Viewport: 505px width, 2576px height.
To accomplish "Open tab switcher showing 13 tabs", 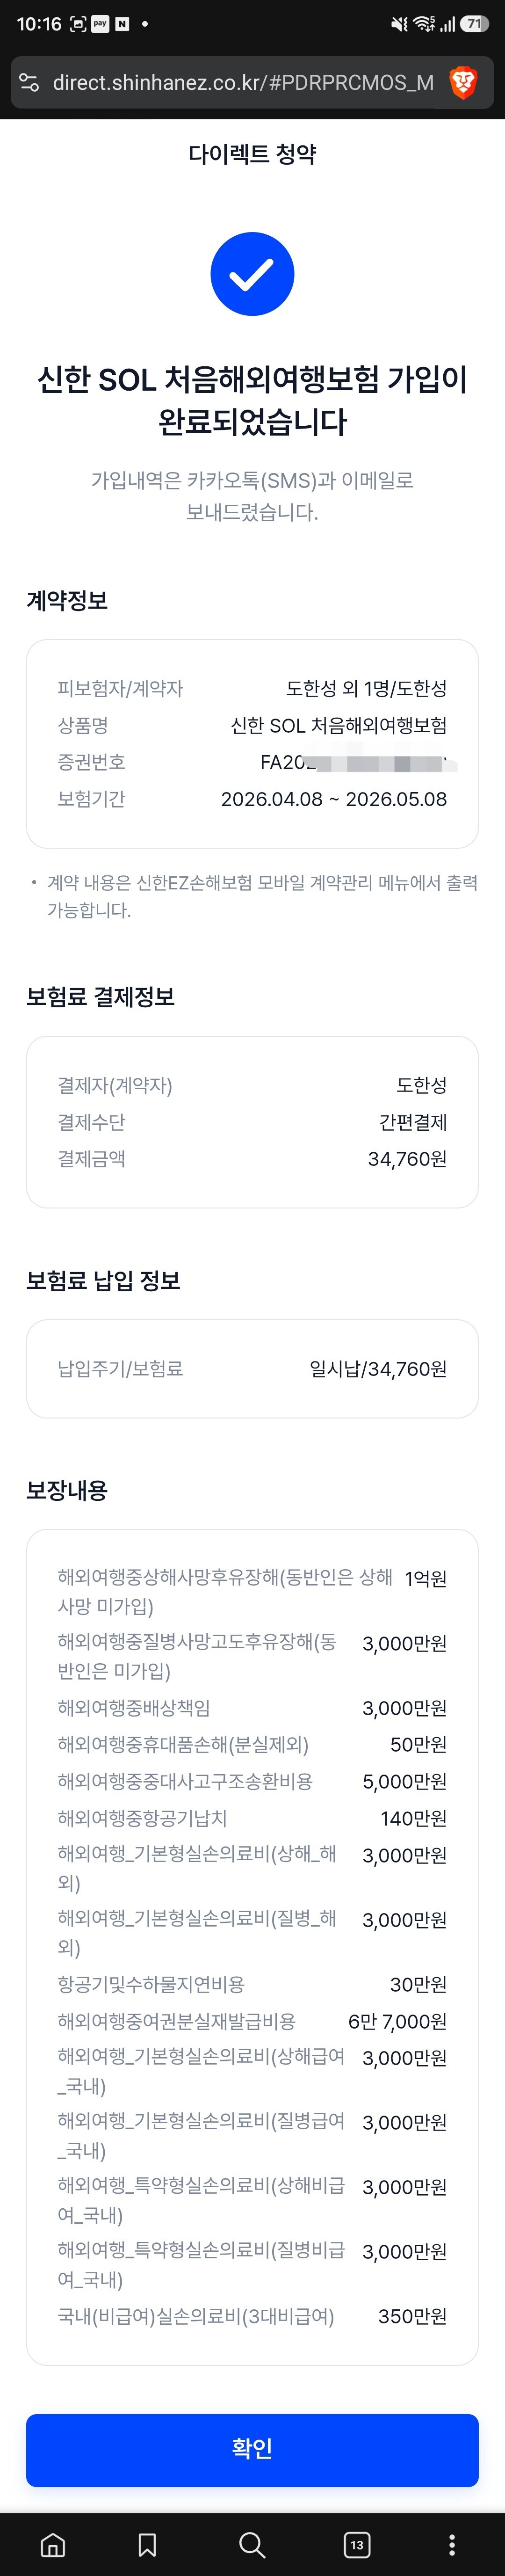I will tap(356, 2544).
